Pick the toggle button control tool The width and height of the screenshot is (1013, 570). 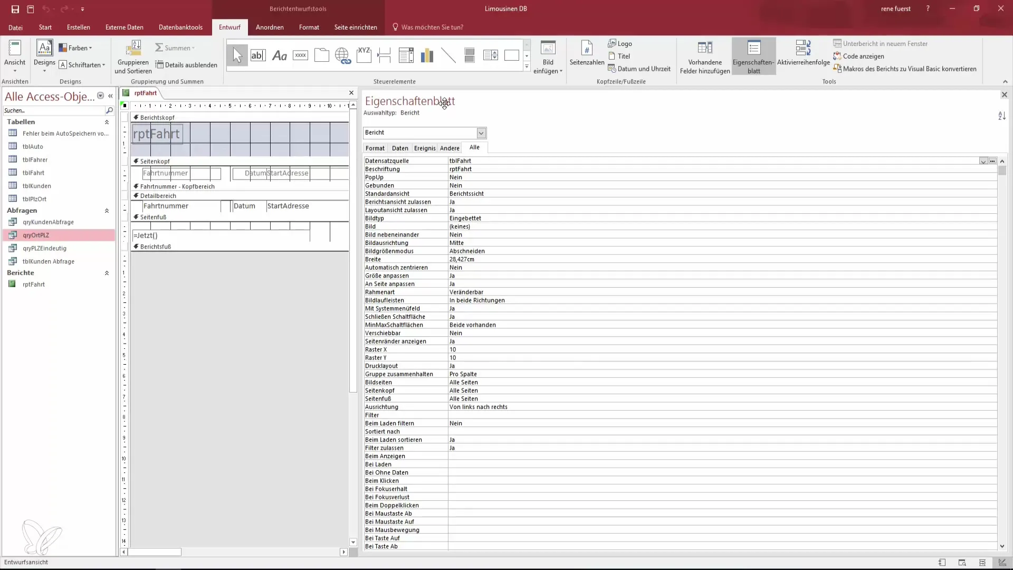point(470,55)
